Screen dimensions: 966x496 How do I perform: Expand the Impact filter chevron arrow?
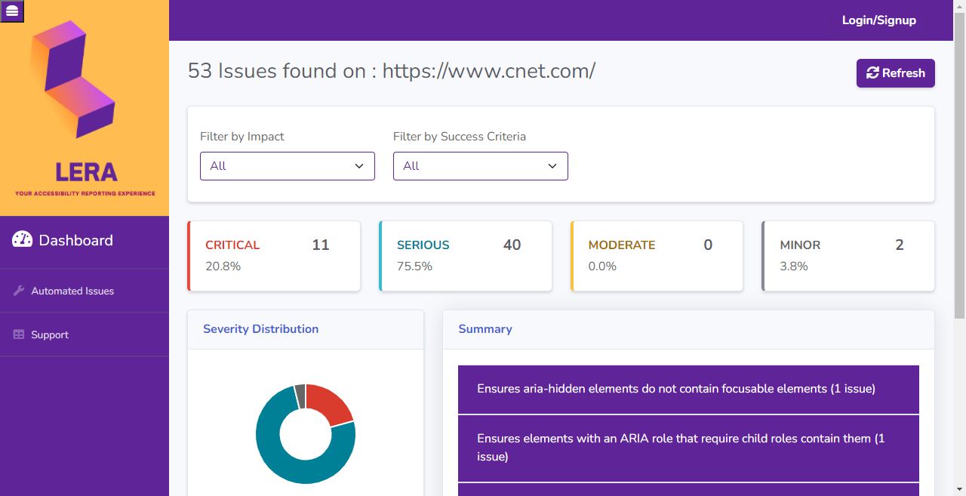tap(360, 165)
